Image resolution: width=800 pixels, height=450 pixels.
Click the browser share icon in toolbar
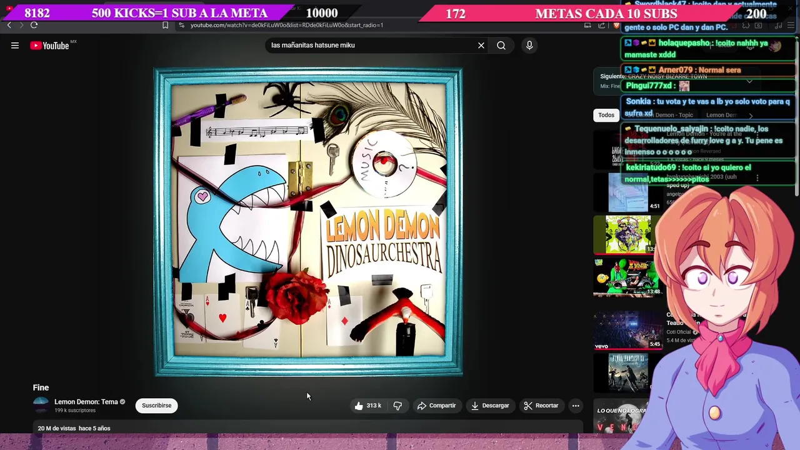coord(601,25)
